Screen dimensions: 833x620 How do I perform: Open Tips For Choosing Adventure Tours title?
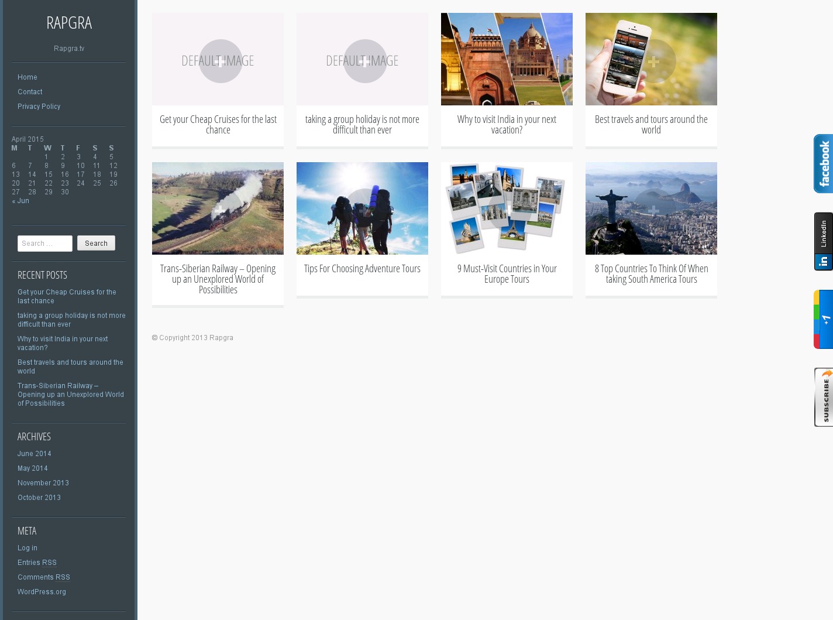coord(362,269)
